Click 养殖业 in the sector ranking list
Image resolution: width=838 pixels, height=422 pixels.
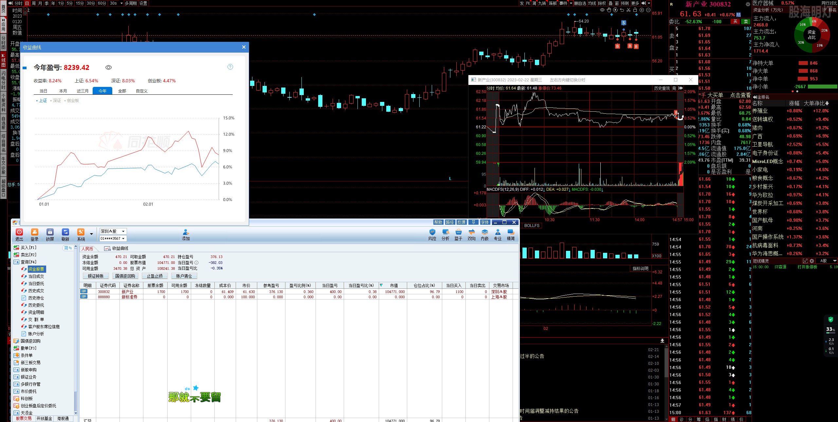coord(760,111)
